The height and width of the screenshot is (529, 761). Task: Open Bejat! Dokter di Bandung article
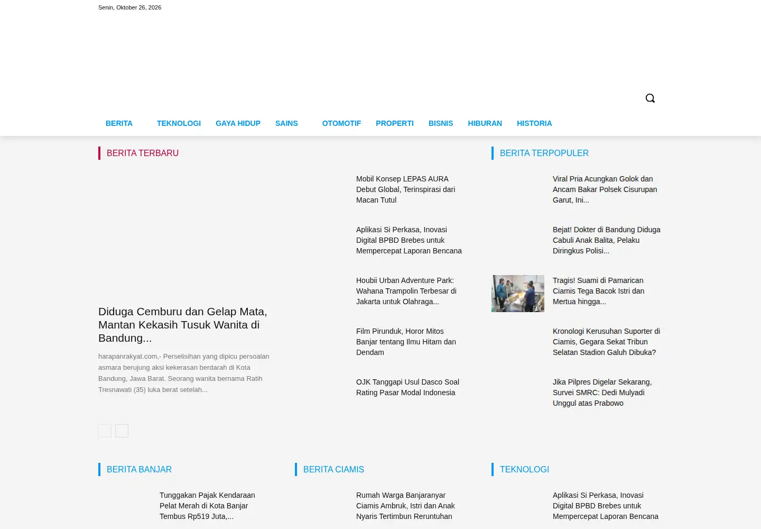607,240
